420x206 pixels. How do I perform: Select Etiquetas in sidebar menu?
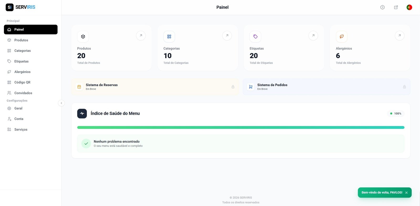click(x=21, y=61)
